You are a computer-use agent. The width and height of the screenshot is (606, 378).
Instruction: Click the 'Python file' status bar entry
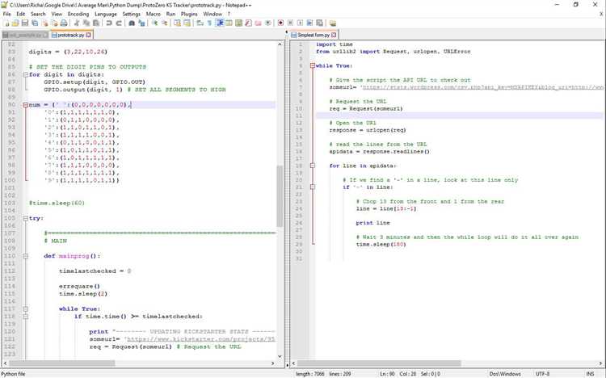(x=13, y=374)
